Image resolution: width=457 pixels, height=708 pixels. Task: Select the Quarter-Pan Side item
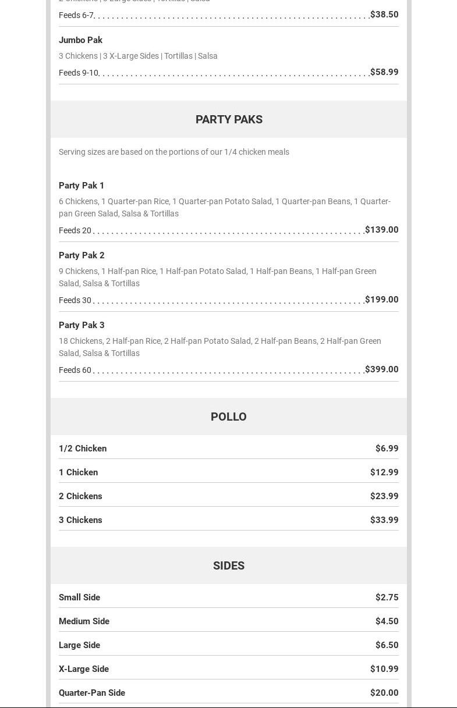point(92,693)
